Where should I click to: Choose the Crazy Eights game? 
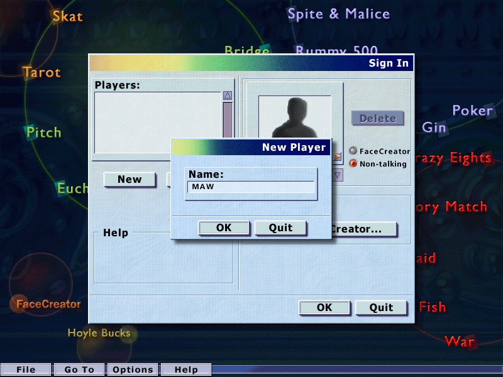[x=453, y=158]
